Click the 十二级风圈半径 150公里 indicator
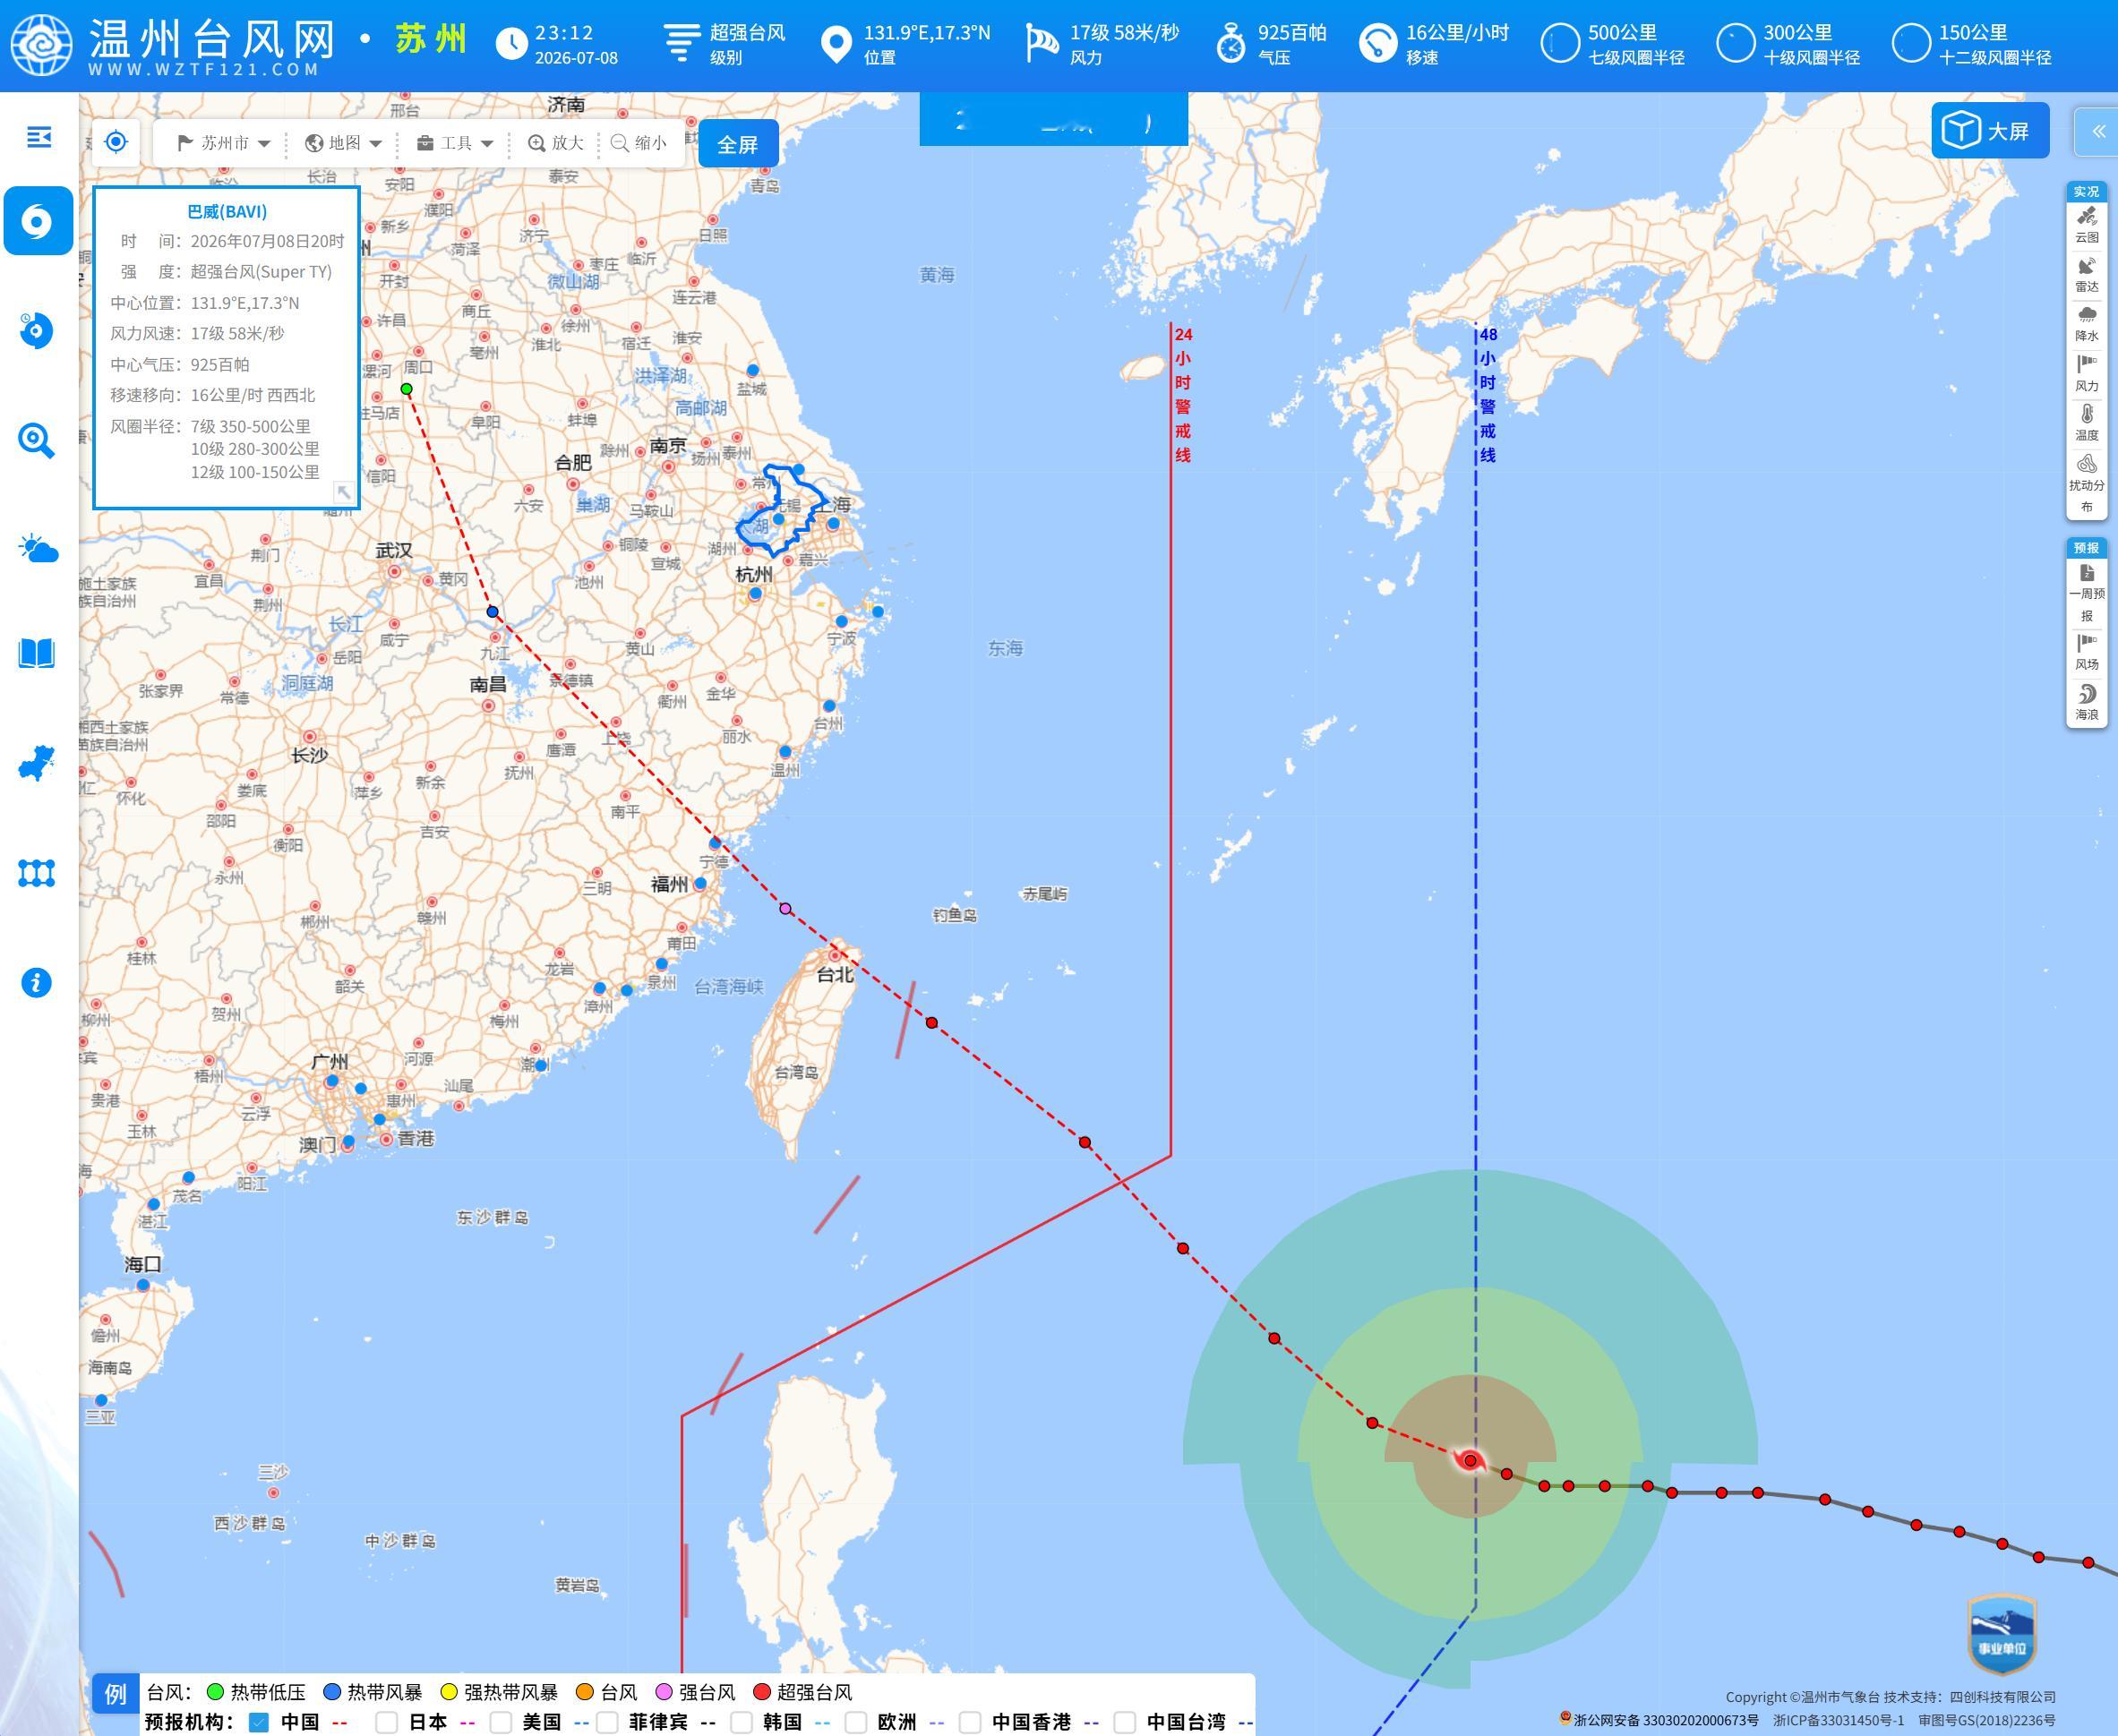The width and height of the screenshot is (2118, 1736). tap(1971, 44)
